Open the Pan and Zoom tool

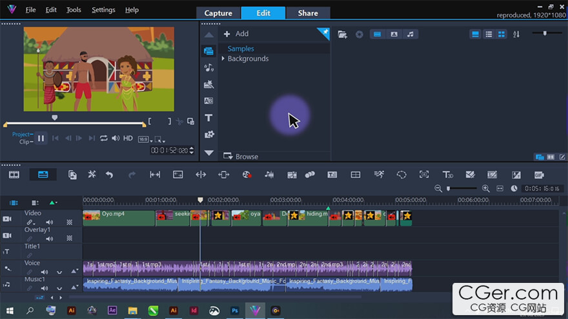click(x=424, y=175)
